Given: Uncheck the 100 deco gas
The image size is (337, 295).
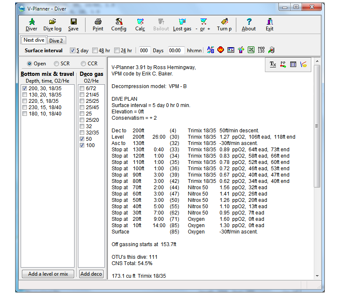Looking at the screenshot, I should [82, 145].
